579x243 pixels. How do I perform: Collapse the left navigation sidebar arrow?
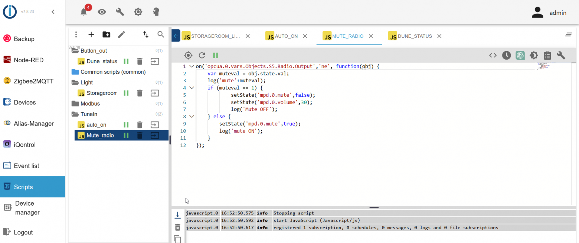53,12
